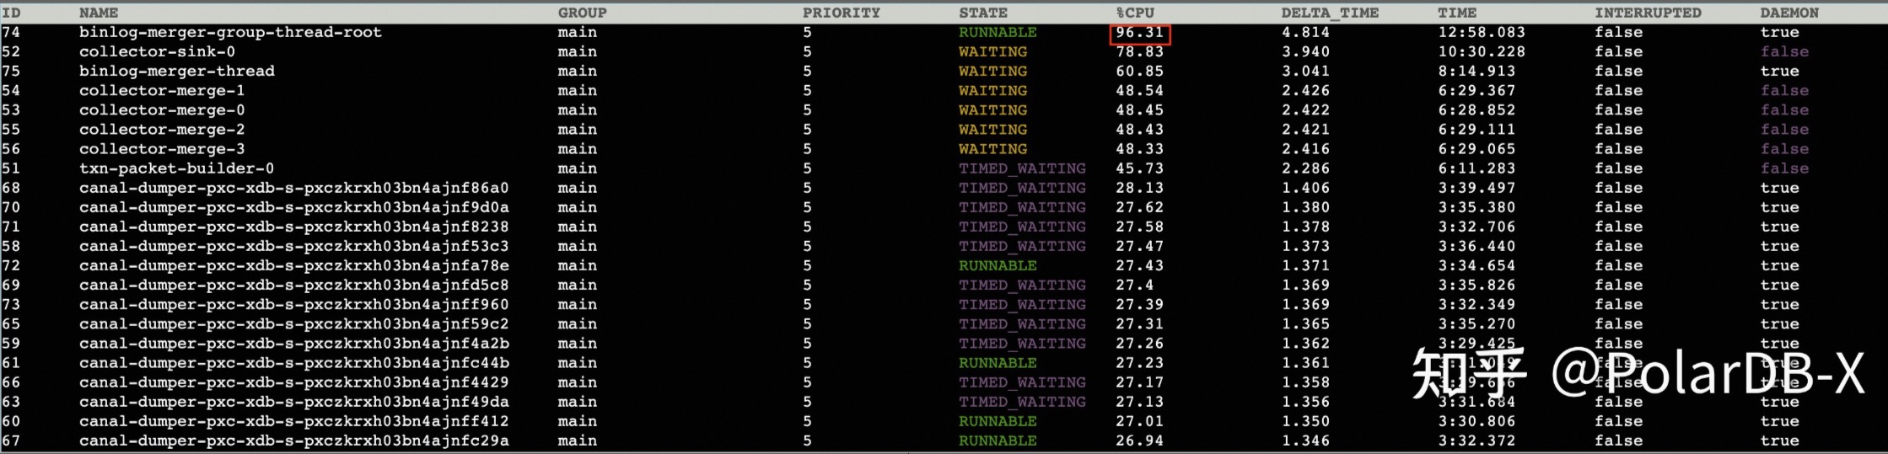Click the %CPU column header

[1135, 13]
